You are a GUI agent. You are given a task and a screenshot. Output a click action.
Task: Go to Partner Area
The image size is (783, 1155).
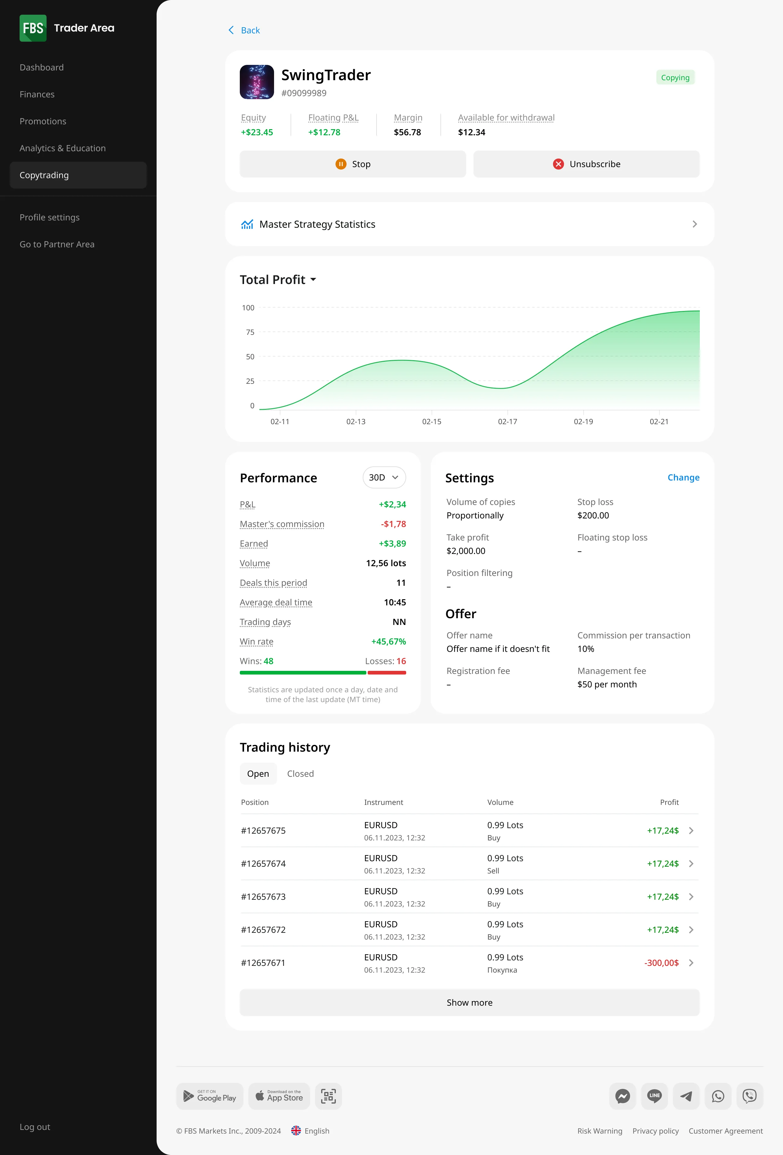click(57, 244)
